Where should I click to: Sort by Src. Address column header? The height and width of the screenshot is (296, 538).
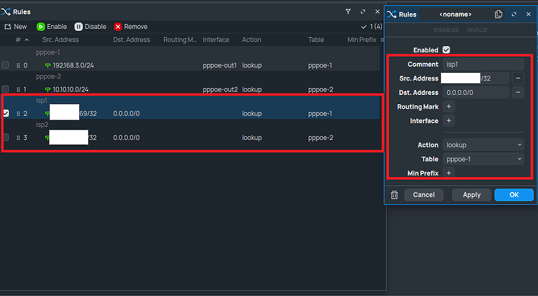pyautogui.click(x=61, y=40)
